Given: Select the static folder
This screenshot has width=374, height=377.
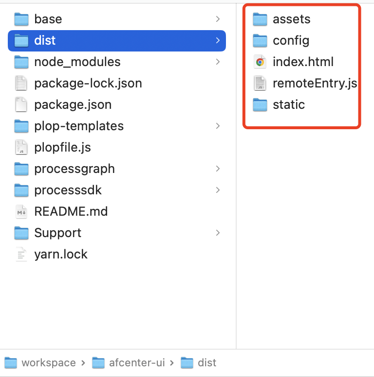Looking at the screenshot, I should [x=288, y=105].
